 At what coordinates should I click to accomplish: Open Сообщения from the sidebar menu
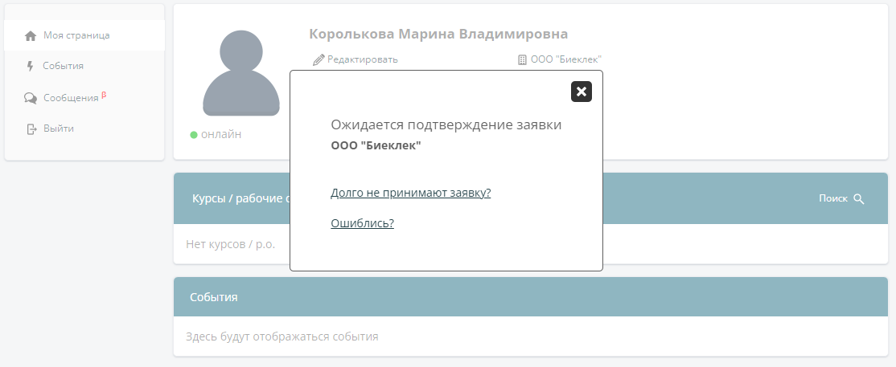(71, 97)
